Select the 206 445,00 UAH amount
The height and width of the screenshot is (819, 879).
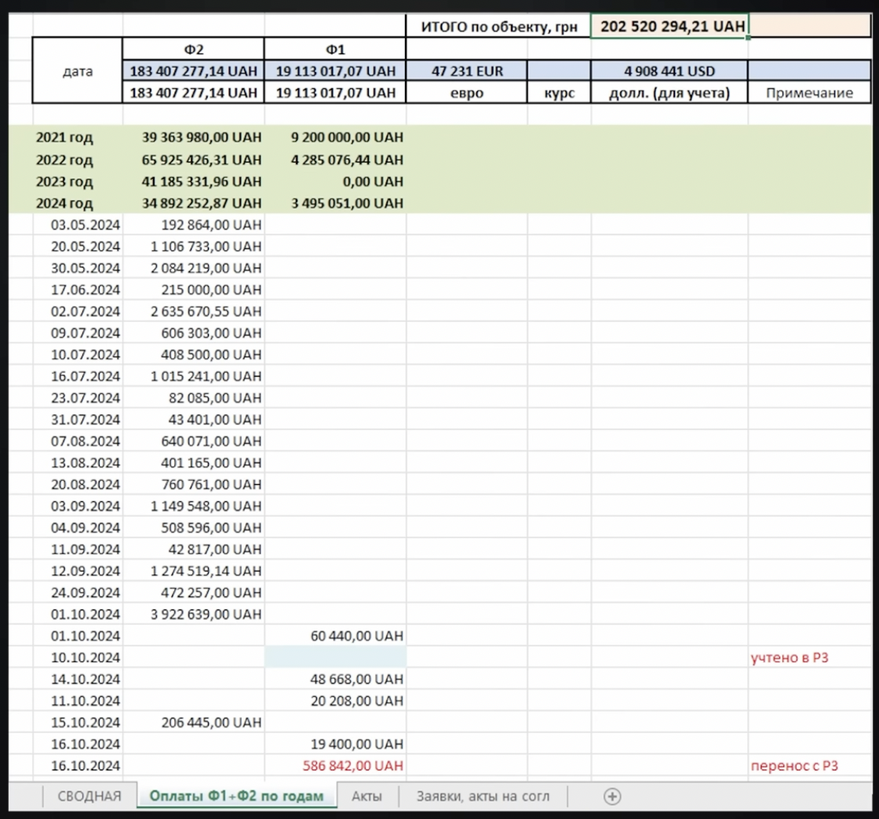(193, 723)
